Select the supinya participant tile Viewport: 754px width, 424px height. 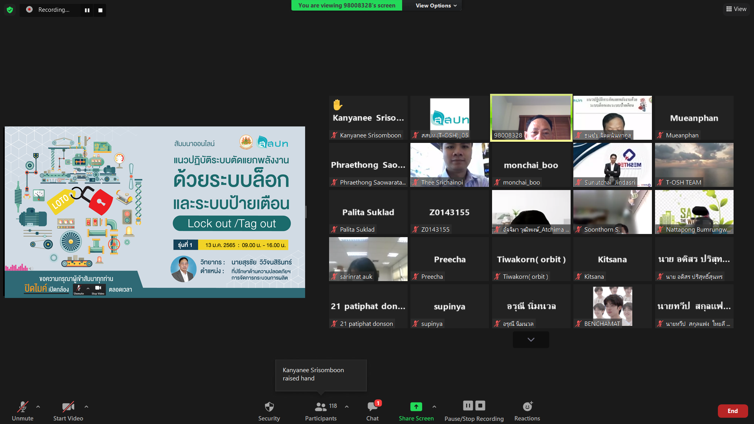click(450, 306)
